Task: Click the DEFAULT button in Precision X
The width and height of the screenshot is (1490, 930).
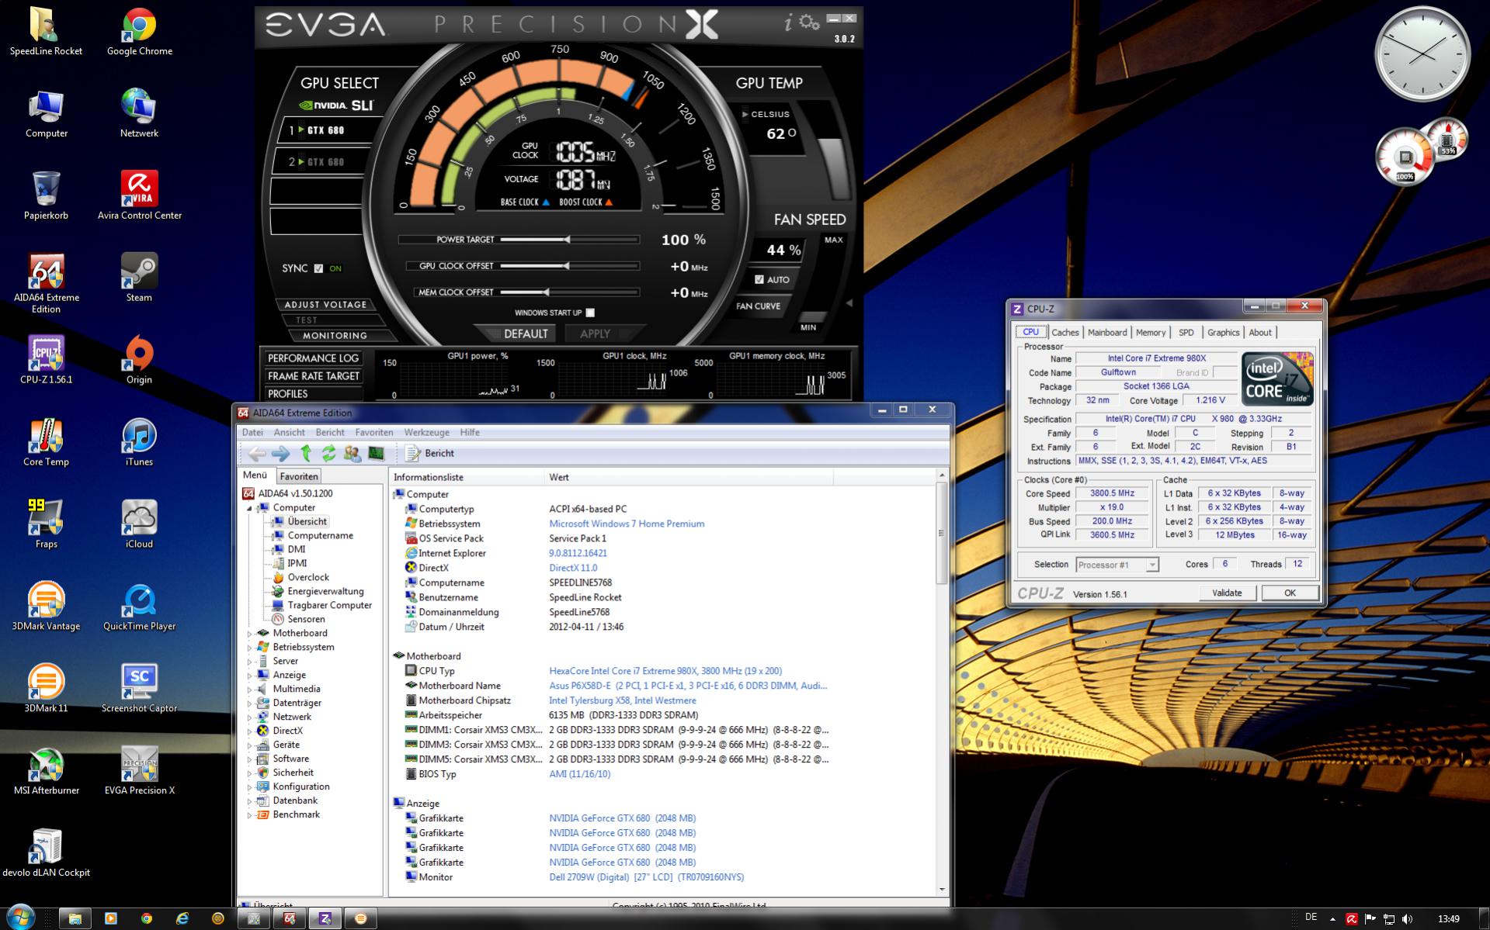Action: click(526, 334)
